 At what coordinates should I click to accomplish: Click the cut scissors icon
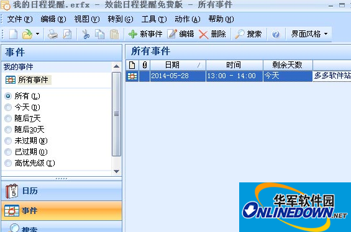(x=86, y=34)
